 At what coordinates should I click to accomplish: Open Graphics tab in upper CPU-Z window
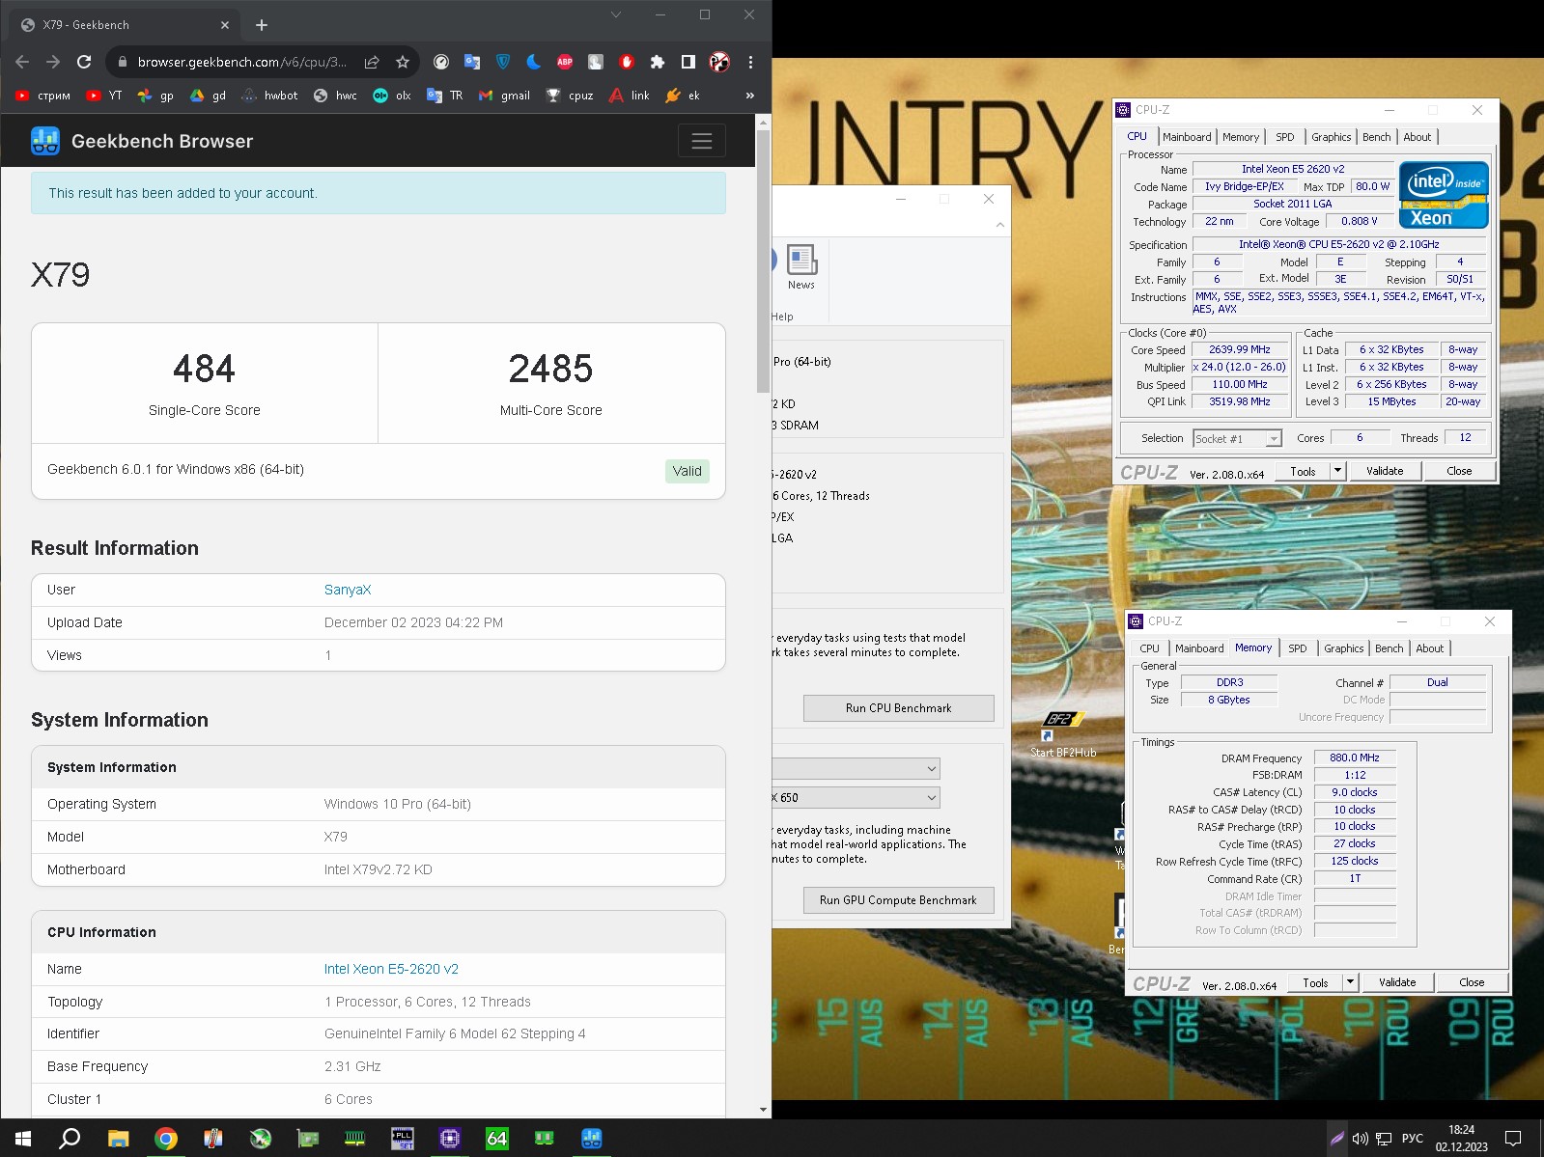pos(1332,137)
